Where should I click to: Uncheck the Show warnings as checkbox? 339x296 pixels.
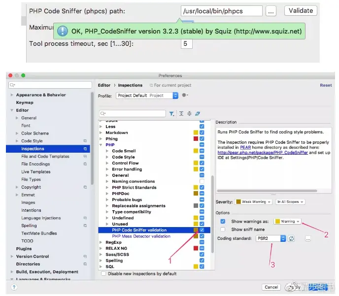point(223,222)
